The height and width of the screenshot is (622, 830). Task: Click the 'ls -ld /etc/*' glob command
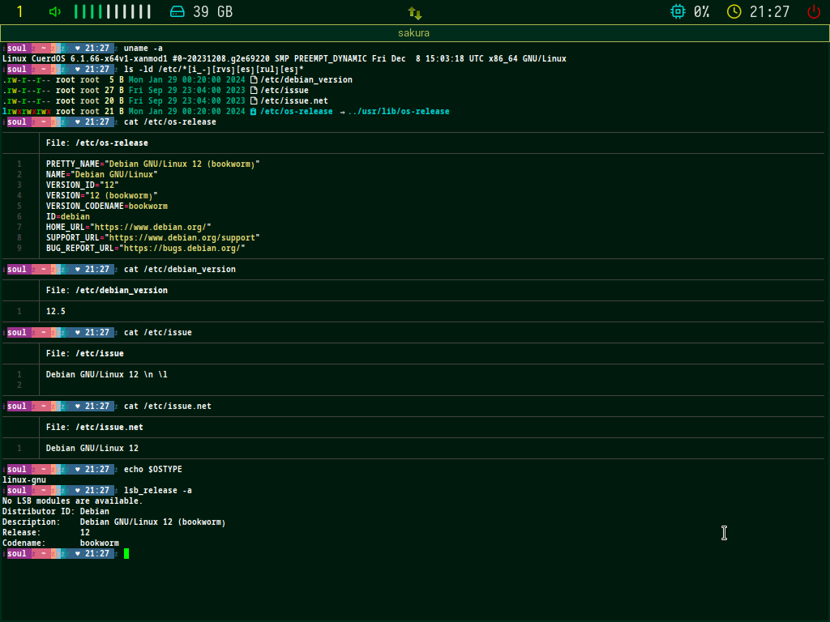coord(214,70)
